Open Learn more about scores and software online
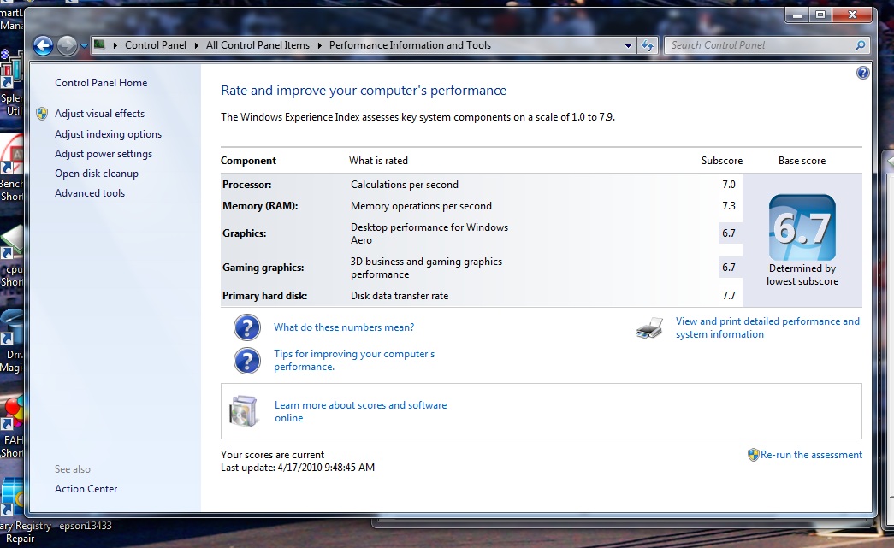This screenshot has width=894, height=548. [x=360, y=411]
